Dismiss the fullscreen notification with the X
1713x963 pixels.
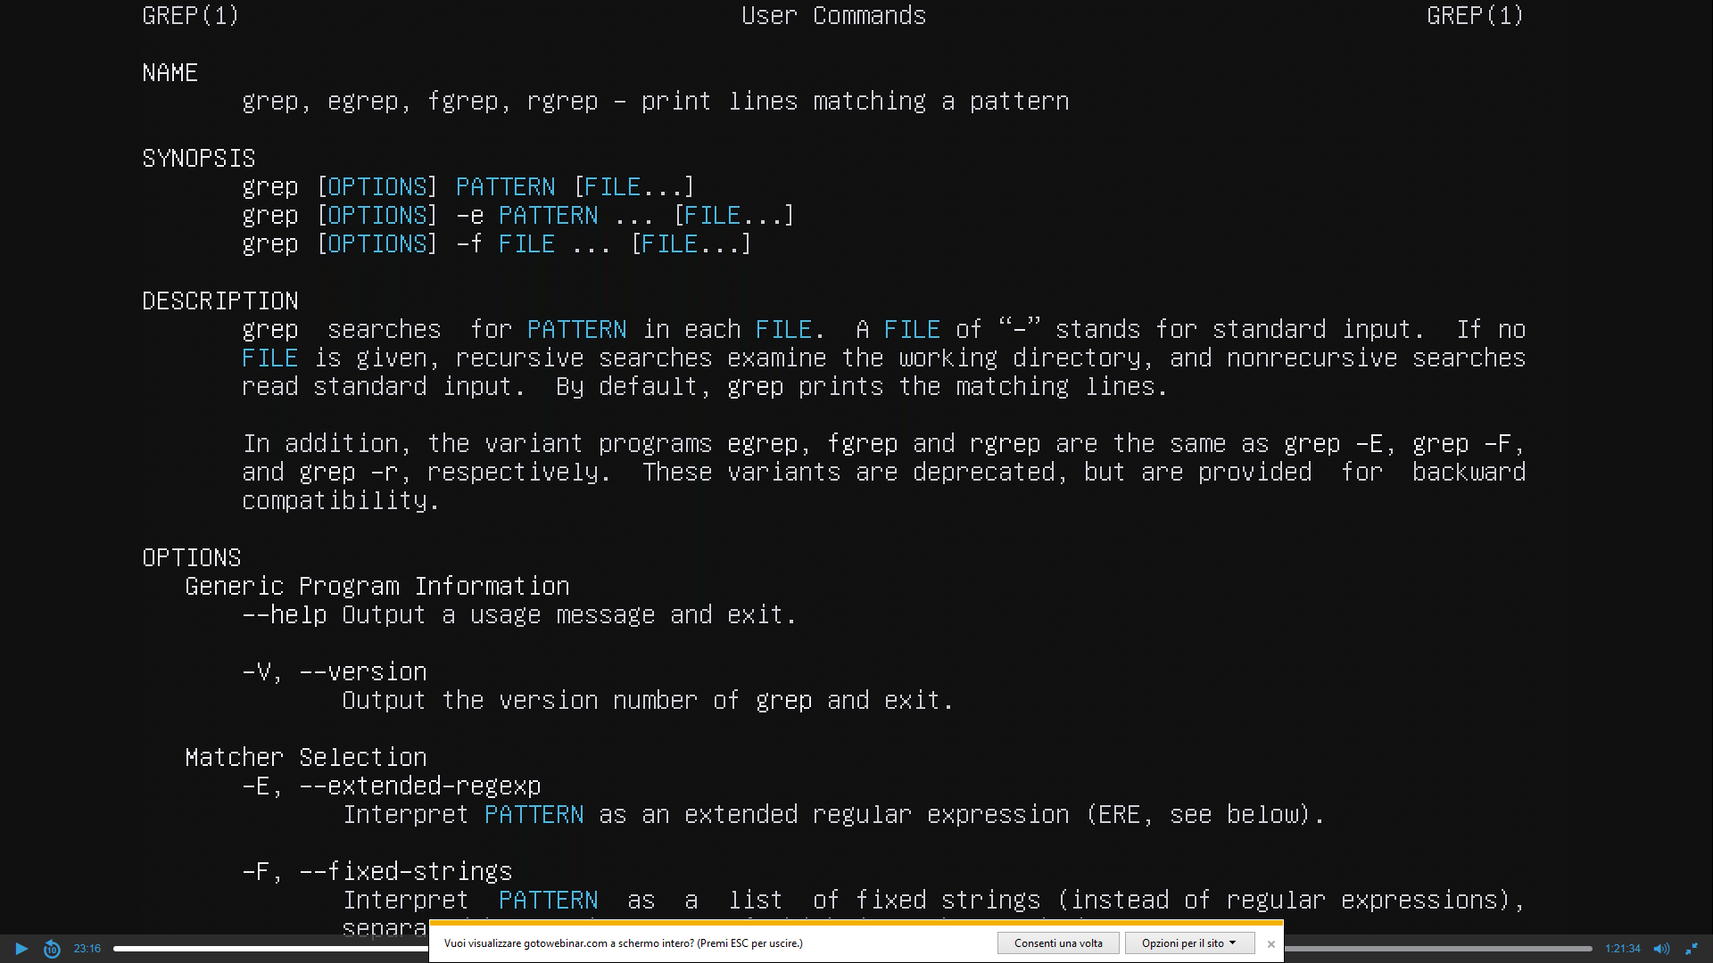pos(1270,943)
